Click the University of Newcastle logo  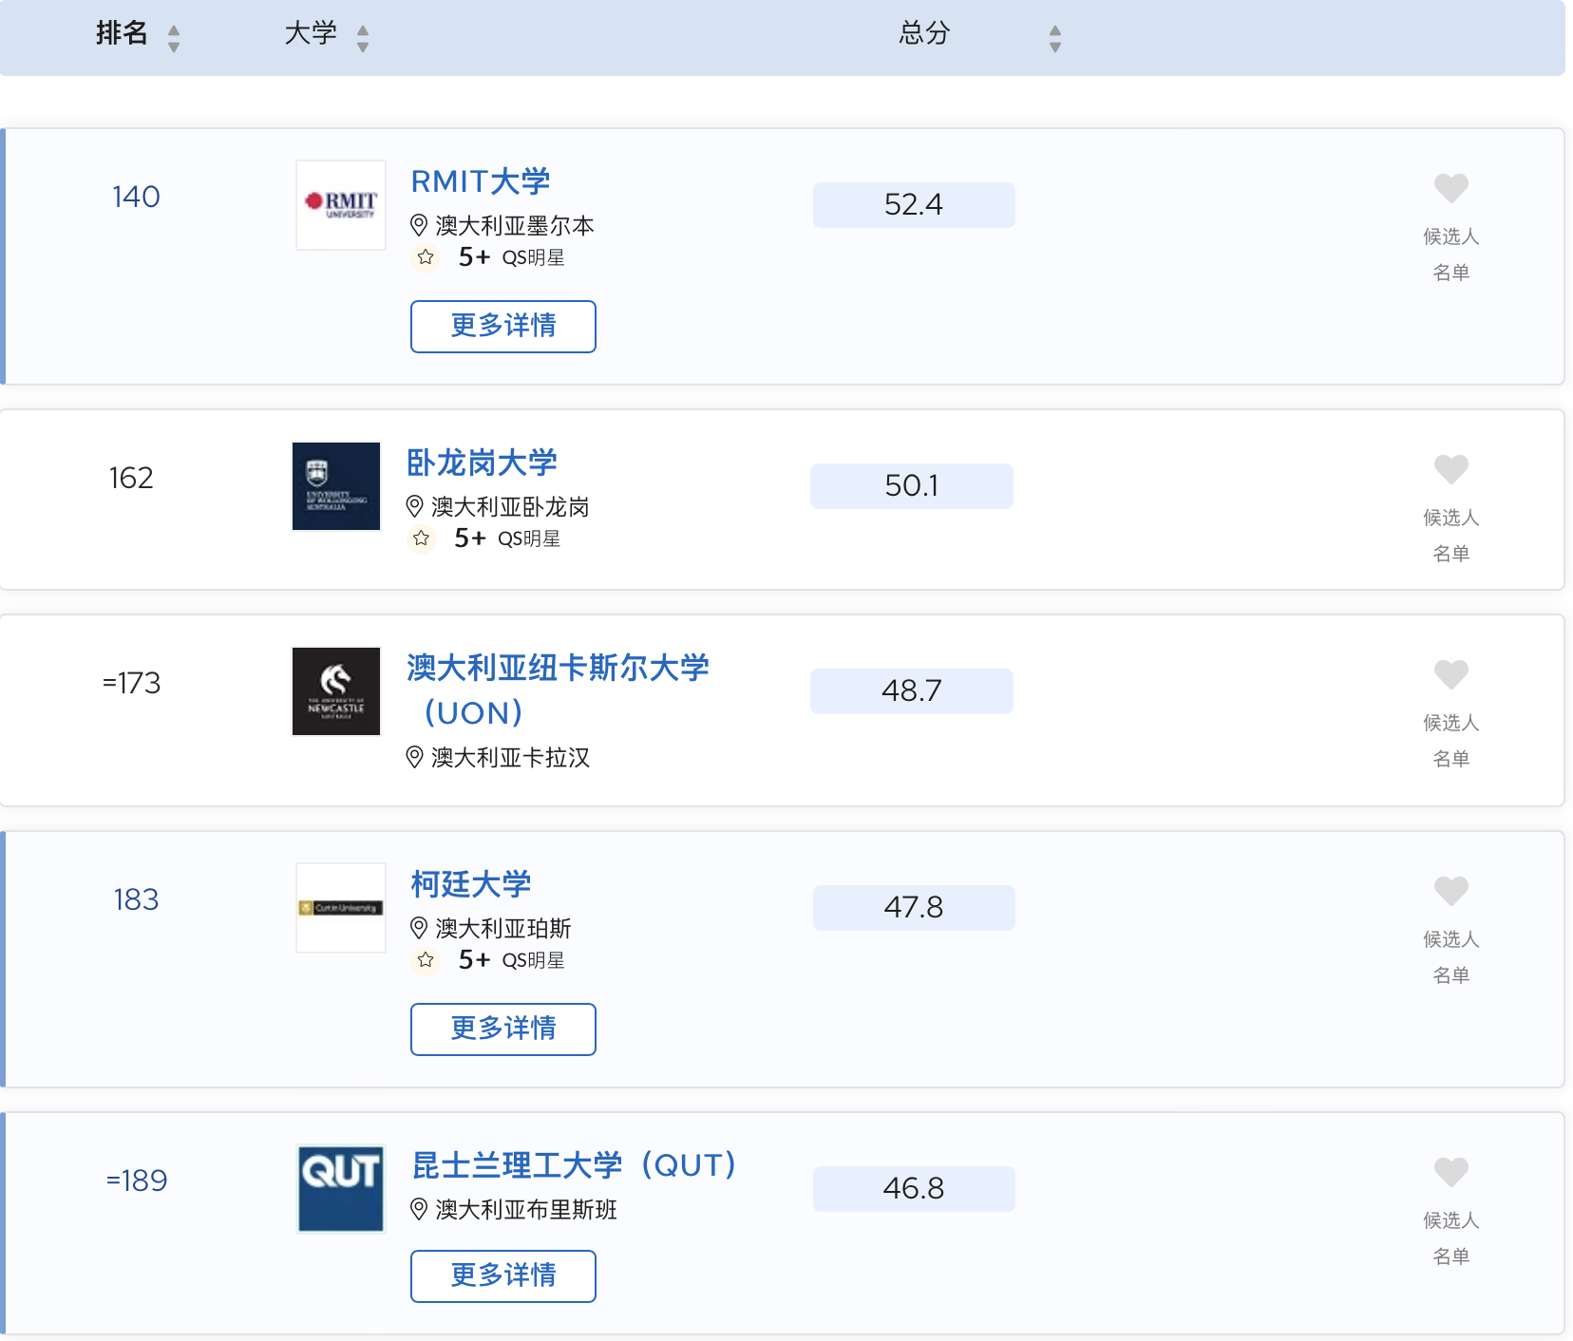click(x=336, y=691)
